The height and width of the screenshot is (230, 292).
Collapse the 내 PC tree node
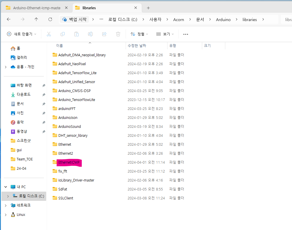click(x=5, y=187)
